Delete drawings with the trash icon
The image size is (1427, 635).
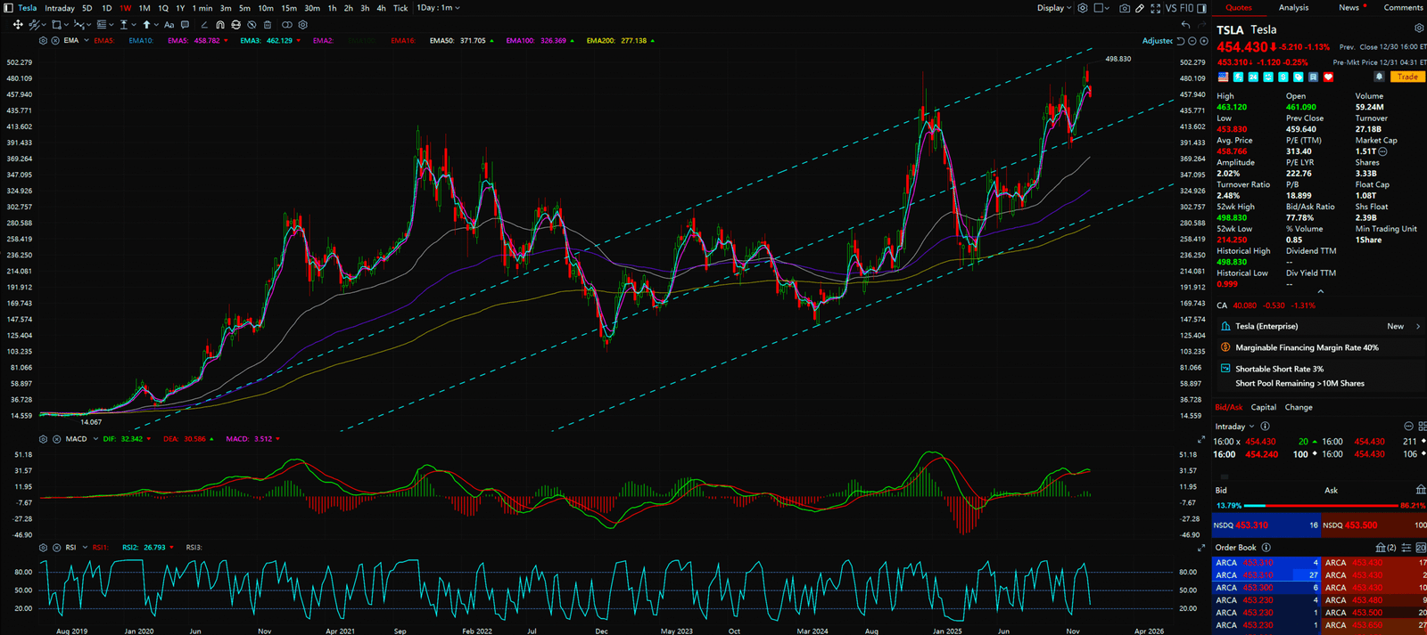point(268,25)
